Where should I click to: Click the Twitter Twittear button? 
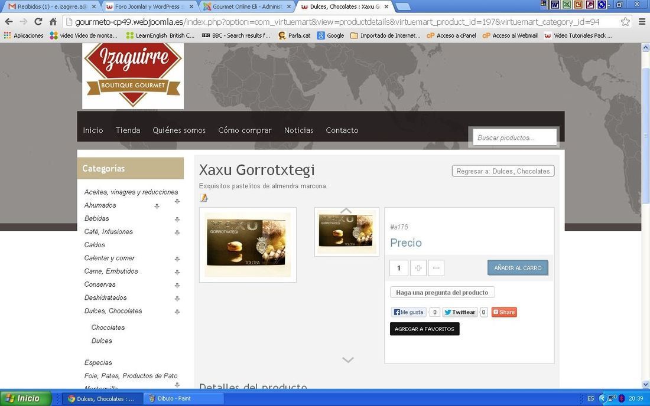(460, 312)
